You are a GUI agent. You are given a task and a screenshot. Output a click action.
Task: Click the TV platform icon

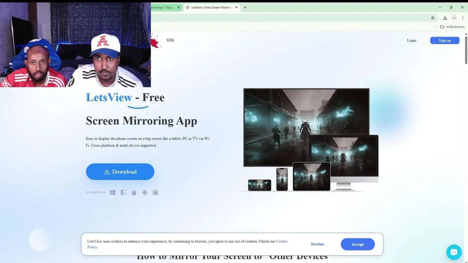(155, 193)
